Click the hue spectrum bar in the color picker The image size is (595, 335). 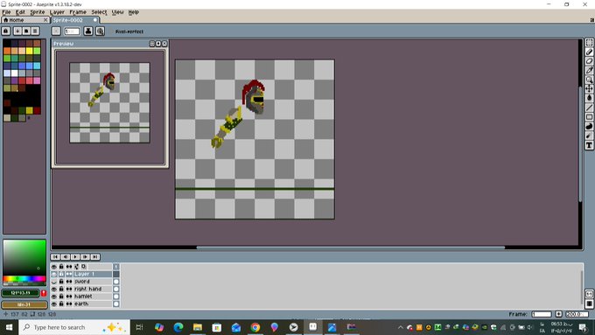[24, 279]
